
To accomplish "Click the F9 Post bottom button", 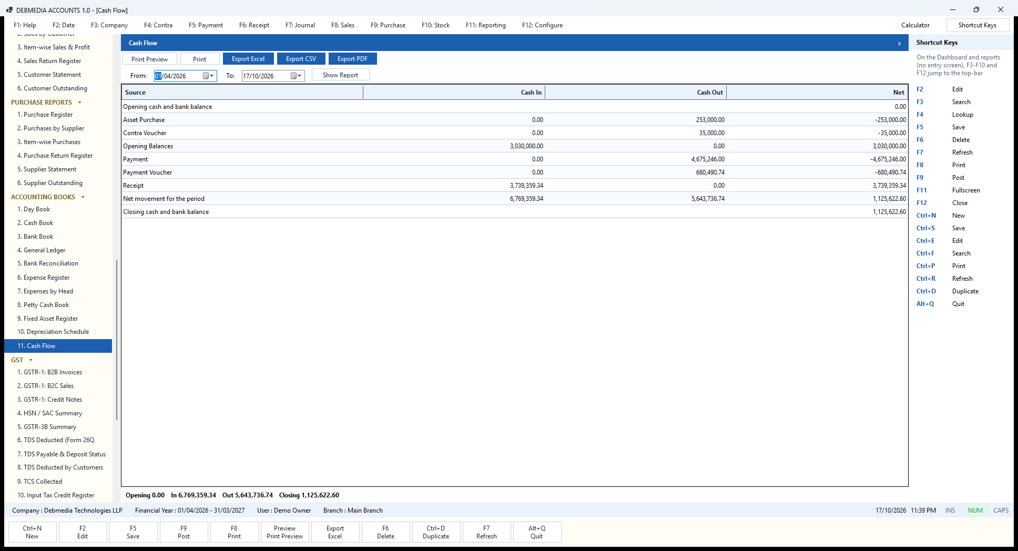I will click(x=184, y=532).
